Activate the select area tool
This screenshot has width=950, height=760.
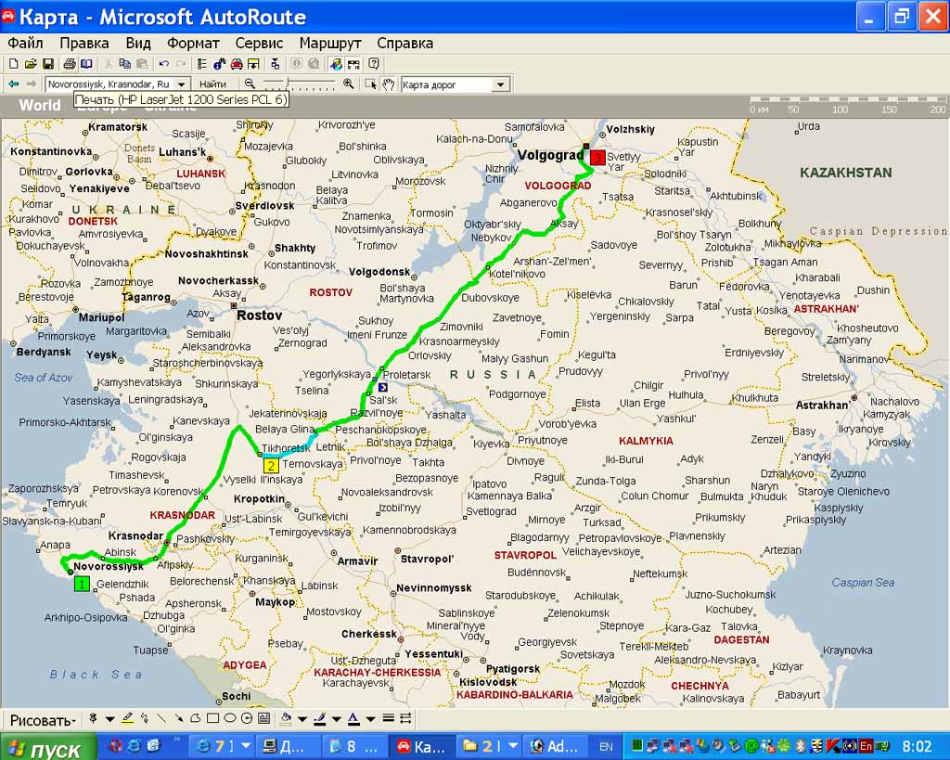(370, 84)
